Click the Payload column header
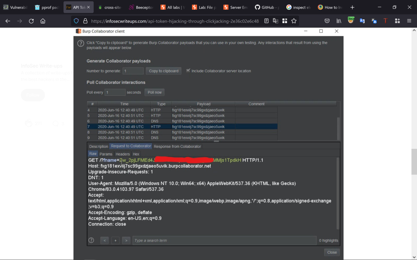417x260 pixels. tap(204, 104)
